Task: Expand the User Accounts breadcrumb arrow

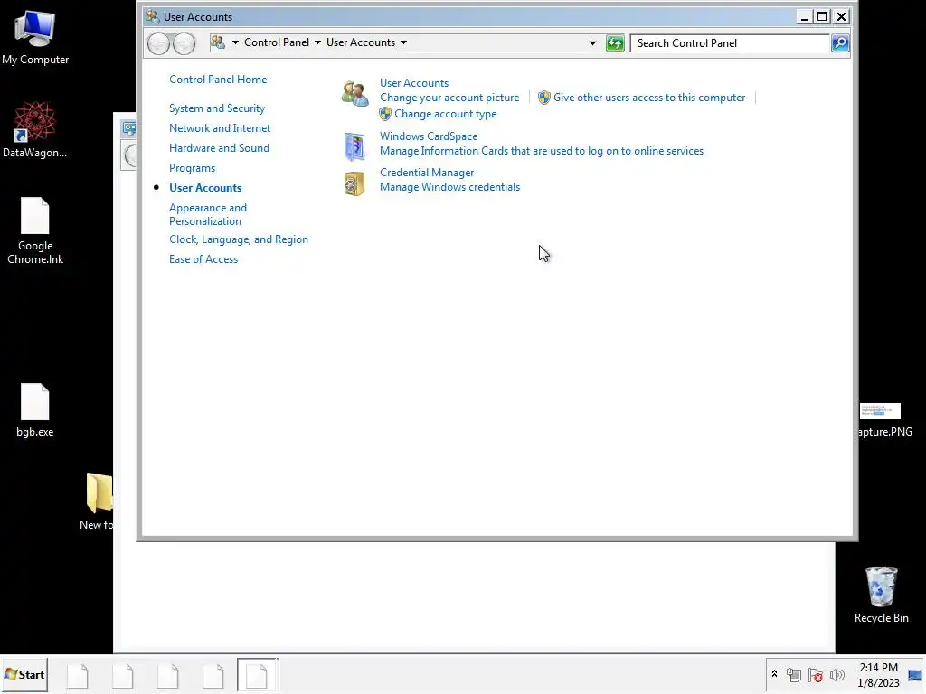Action: pos(403,42)
